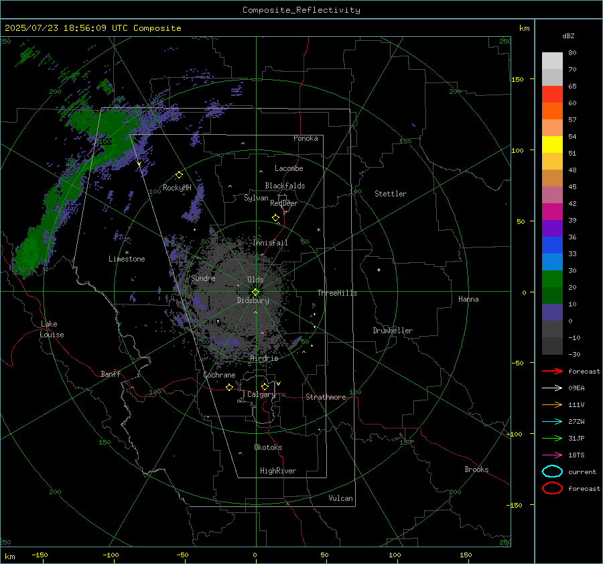Screen dimensions: 603x564
Task: Click the Lacombe town label
Action: point(289,168)
